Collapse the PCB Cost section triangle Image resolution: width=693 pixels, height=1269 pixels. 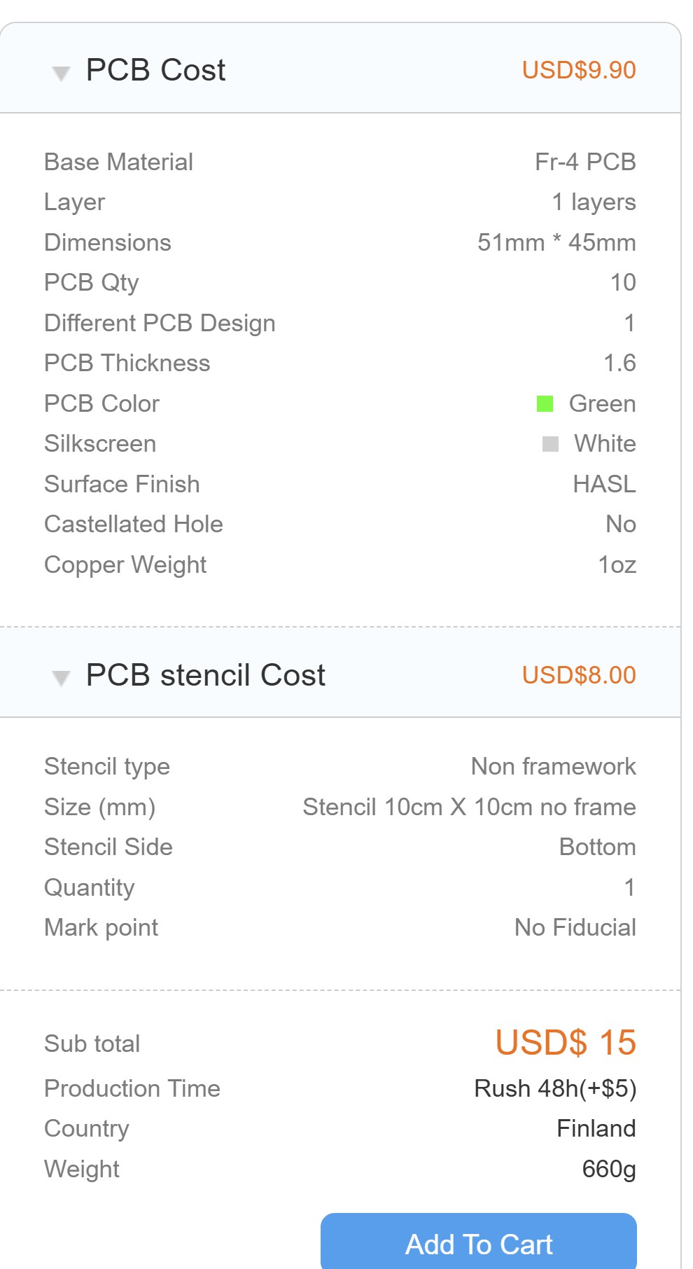62,73
